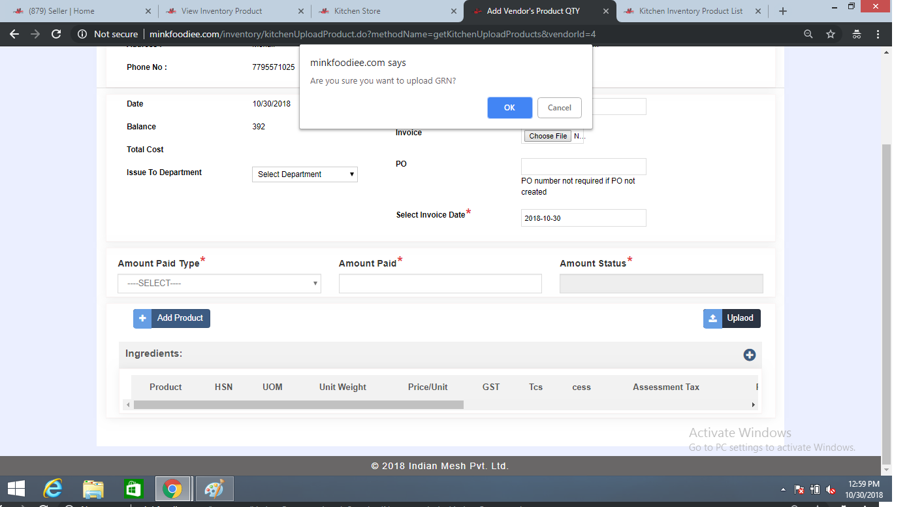Click the GST column header

(491, 387)
